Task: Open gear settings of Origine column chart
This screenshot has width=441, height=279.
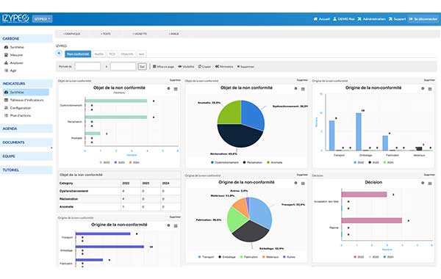Action: coord(423,89)
